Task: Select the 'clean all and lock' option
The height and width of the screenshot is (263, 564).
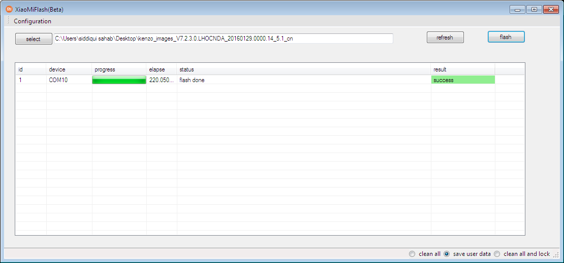Action: [522, 254]
